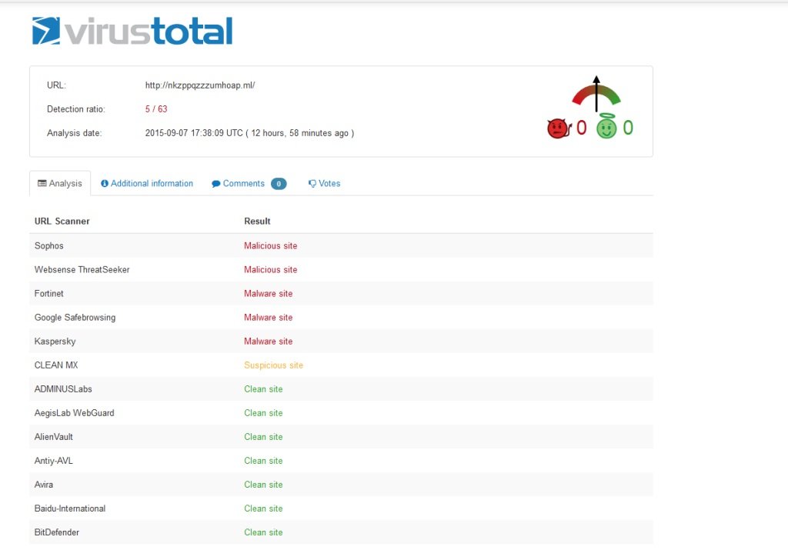The image size is (788, 550).
Task: Select the Avira scanner name
Action: tap(44, 485)
